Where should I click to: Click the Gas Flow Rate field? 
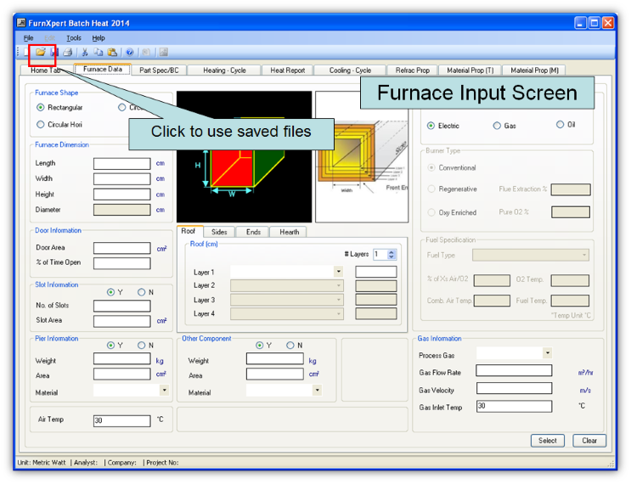tap(514, 371)
